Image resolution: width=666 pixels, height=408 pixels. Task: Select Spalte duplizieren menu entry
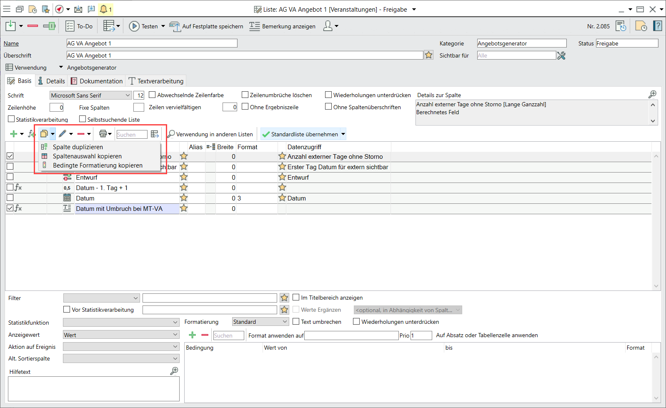pyautogui.click(x=78, y=147)
